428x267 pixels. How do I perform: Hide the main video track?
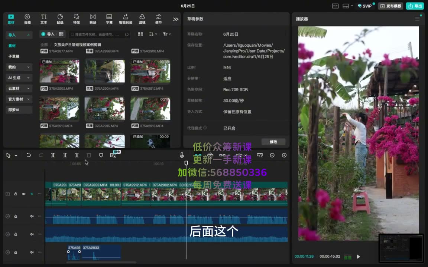24,194
